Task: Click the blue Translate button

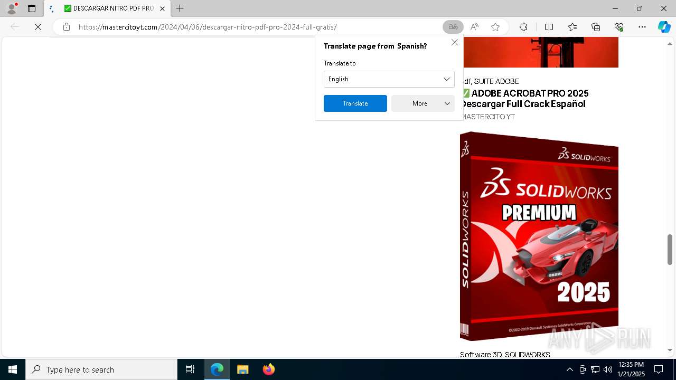Action: (355, 103)
